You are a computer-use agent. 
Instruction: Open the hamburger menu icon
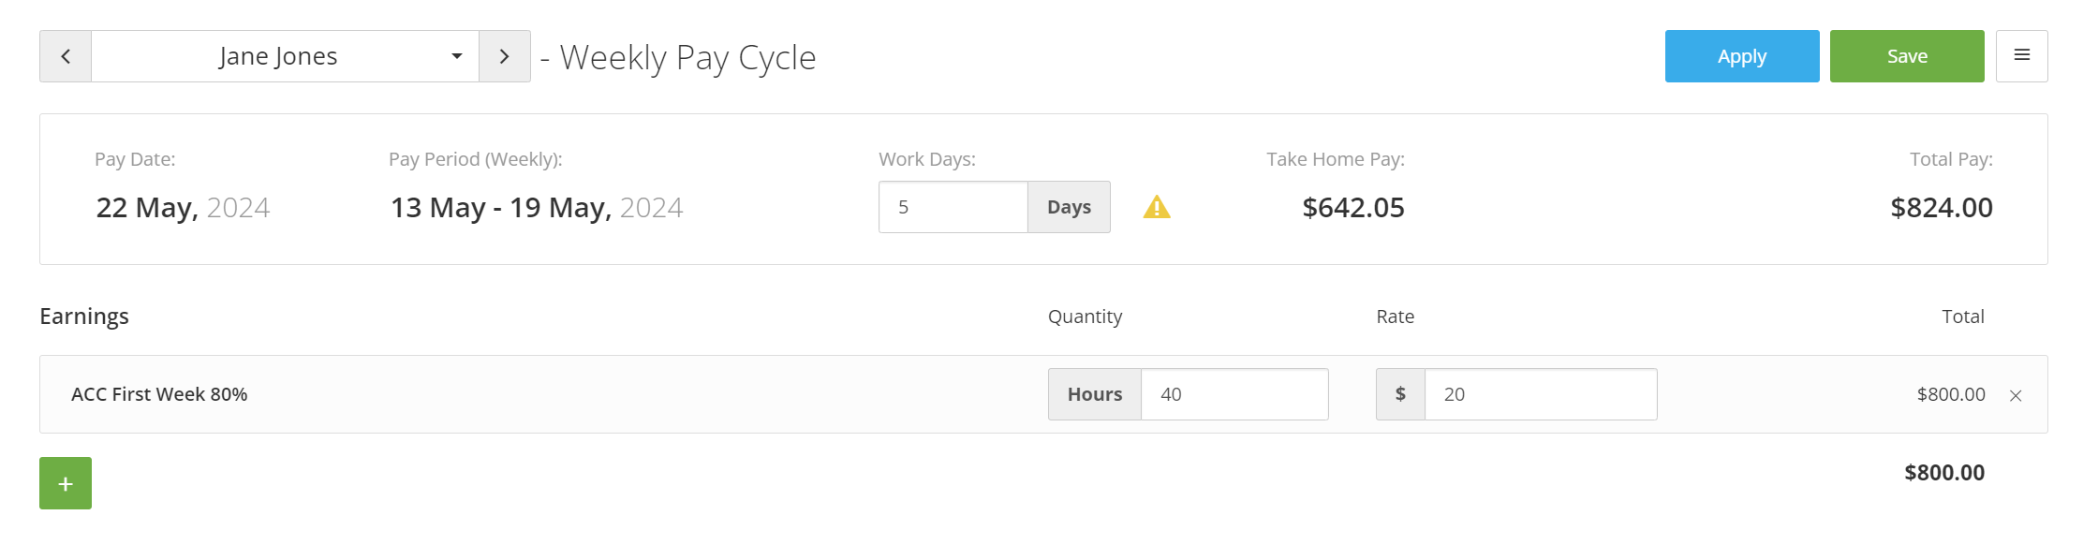(2021, 56)
